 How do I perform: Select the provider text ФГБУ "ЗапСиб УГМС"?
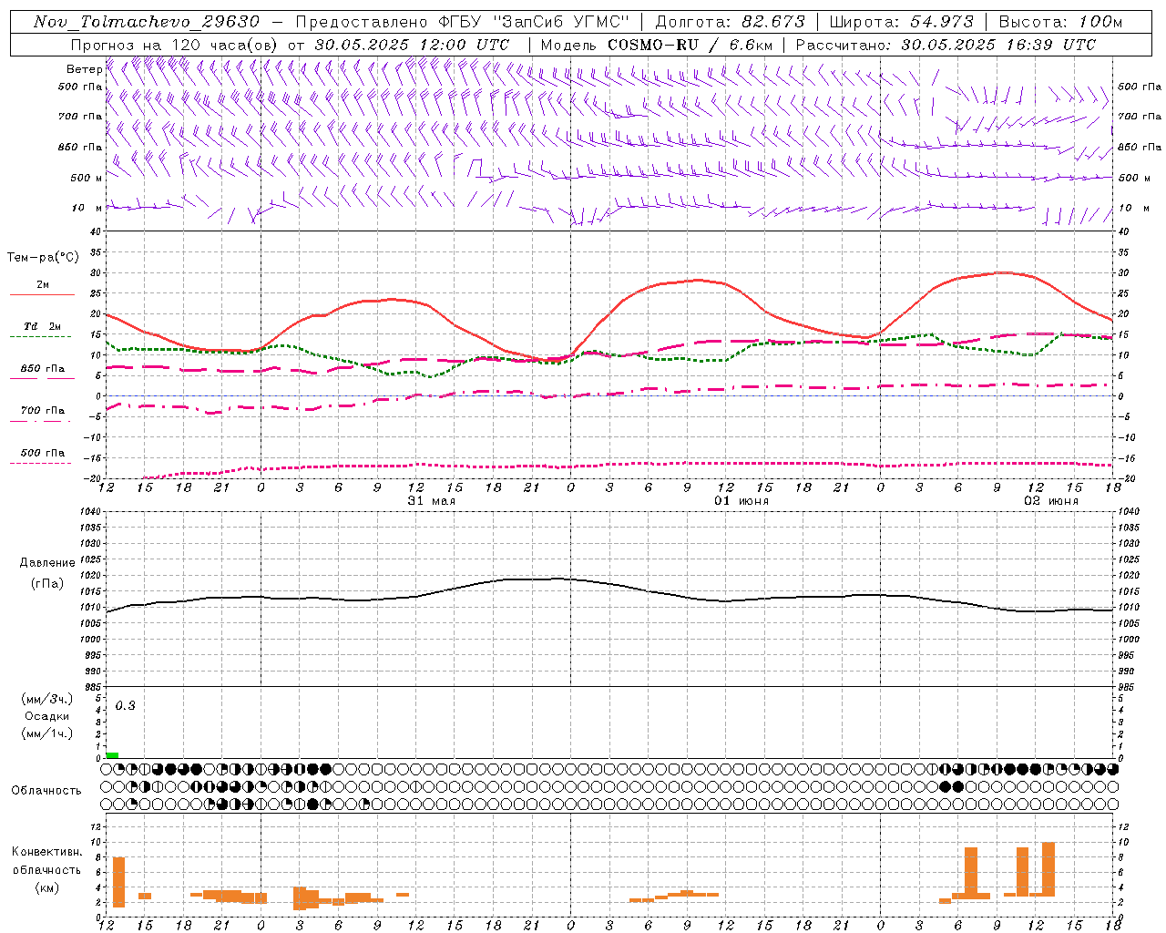536,22
